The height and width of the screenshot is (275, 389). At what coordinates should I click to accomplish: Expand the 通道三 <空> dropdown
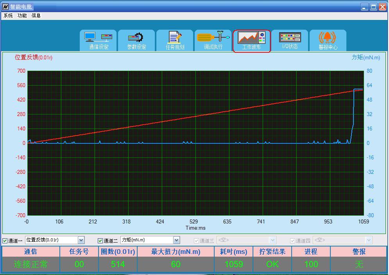[272, 240]
